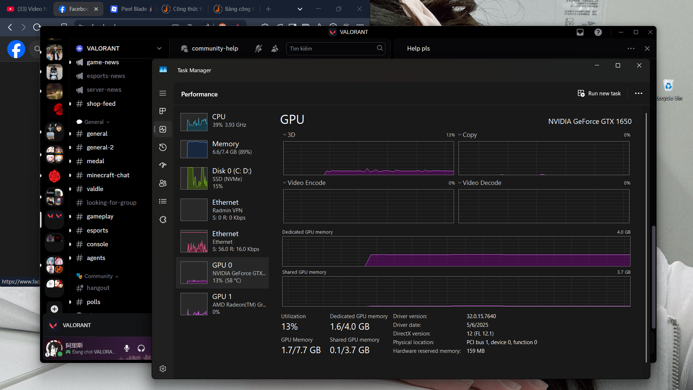Deafen using the headphones icon
The image size is (693, 390).
pyautogui.click(x=141, y=348)
